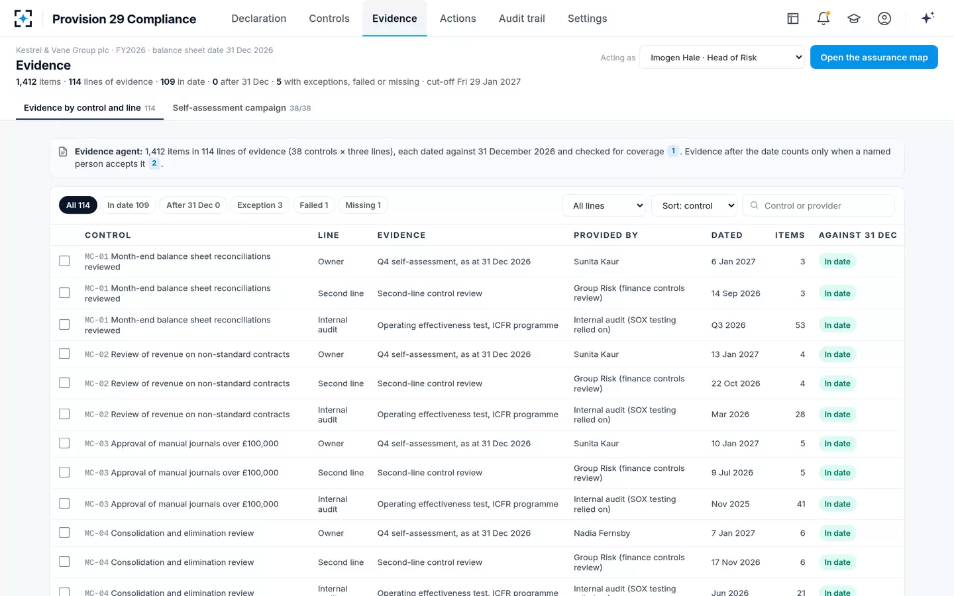Switch to the Controls tab

point(329,19)
